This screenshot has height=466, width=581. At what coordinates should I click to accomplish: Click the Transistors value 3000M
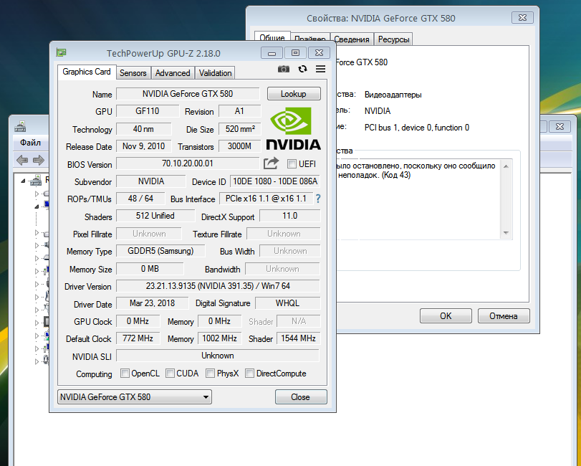tap(240, 146)
